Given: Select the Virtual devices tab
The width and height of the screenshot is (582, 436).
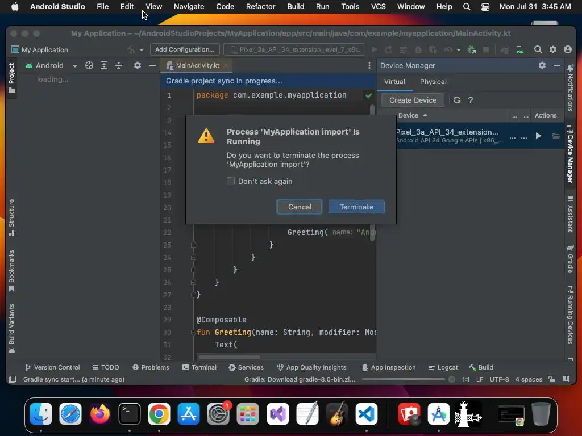Looking at the screenshot, I should pos(394,82).
